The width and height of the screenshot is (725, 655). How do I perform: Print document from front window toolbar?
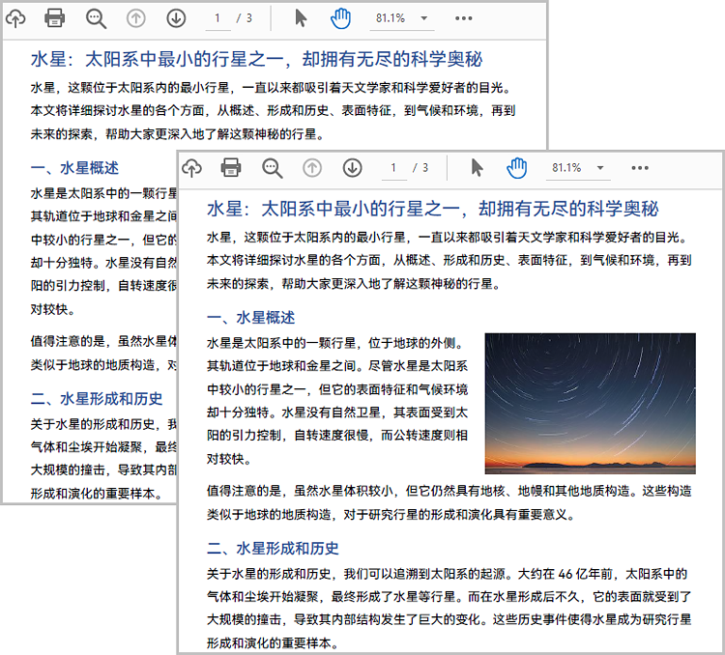(x=231, y=168)
